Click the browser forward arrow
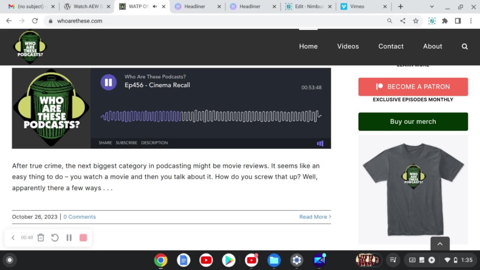 pyautogui.click(x=22, y=21)
